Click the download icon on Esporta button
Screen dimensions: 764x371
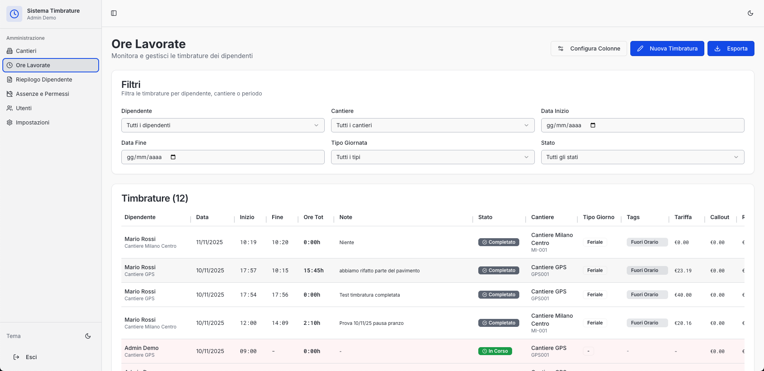pos(717,49)
